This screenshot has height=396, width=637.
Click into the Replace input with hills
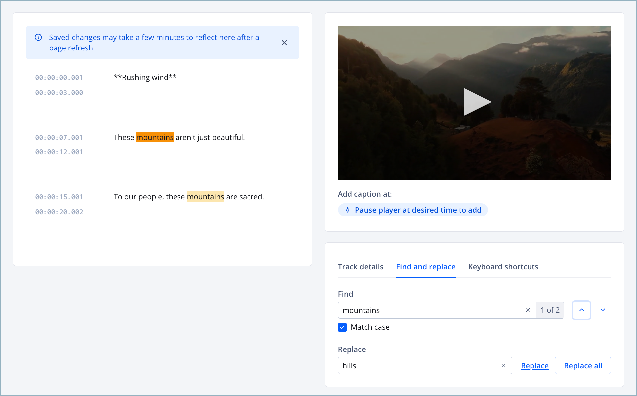[x=418, y=366]
